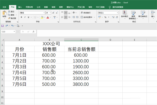Apply red font color A

coord(48,17)
